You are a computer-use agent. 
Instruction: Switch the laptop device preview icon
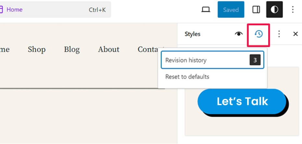[x=206, y=10]
